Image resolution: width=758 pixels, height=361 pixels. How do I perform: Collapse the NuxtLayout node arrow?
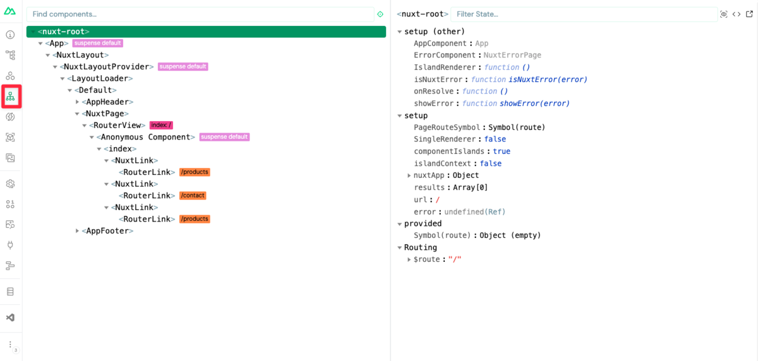48,56
